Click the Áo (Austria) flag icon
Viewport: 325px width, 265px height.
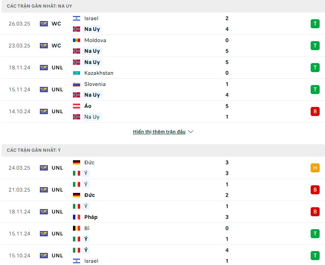(77, 106)
